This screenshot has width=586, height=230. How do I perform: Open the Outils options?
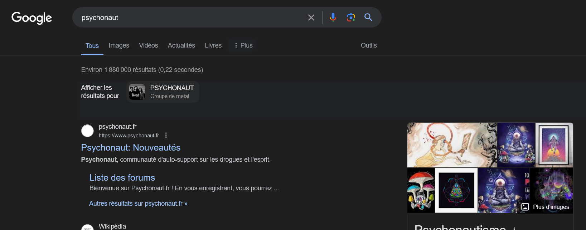tap(369, 45)
